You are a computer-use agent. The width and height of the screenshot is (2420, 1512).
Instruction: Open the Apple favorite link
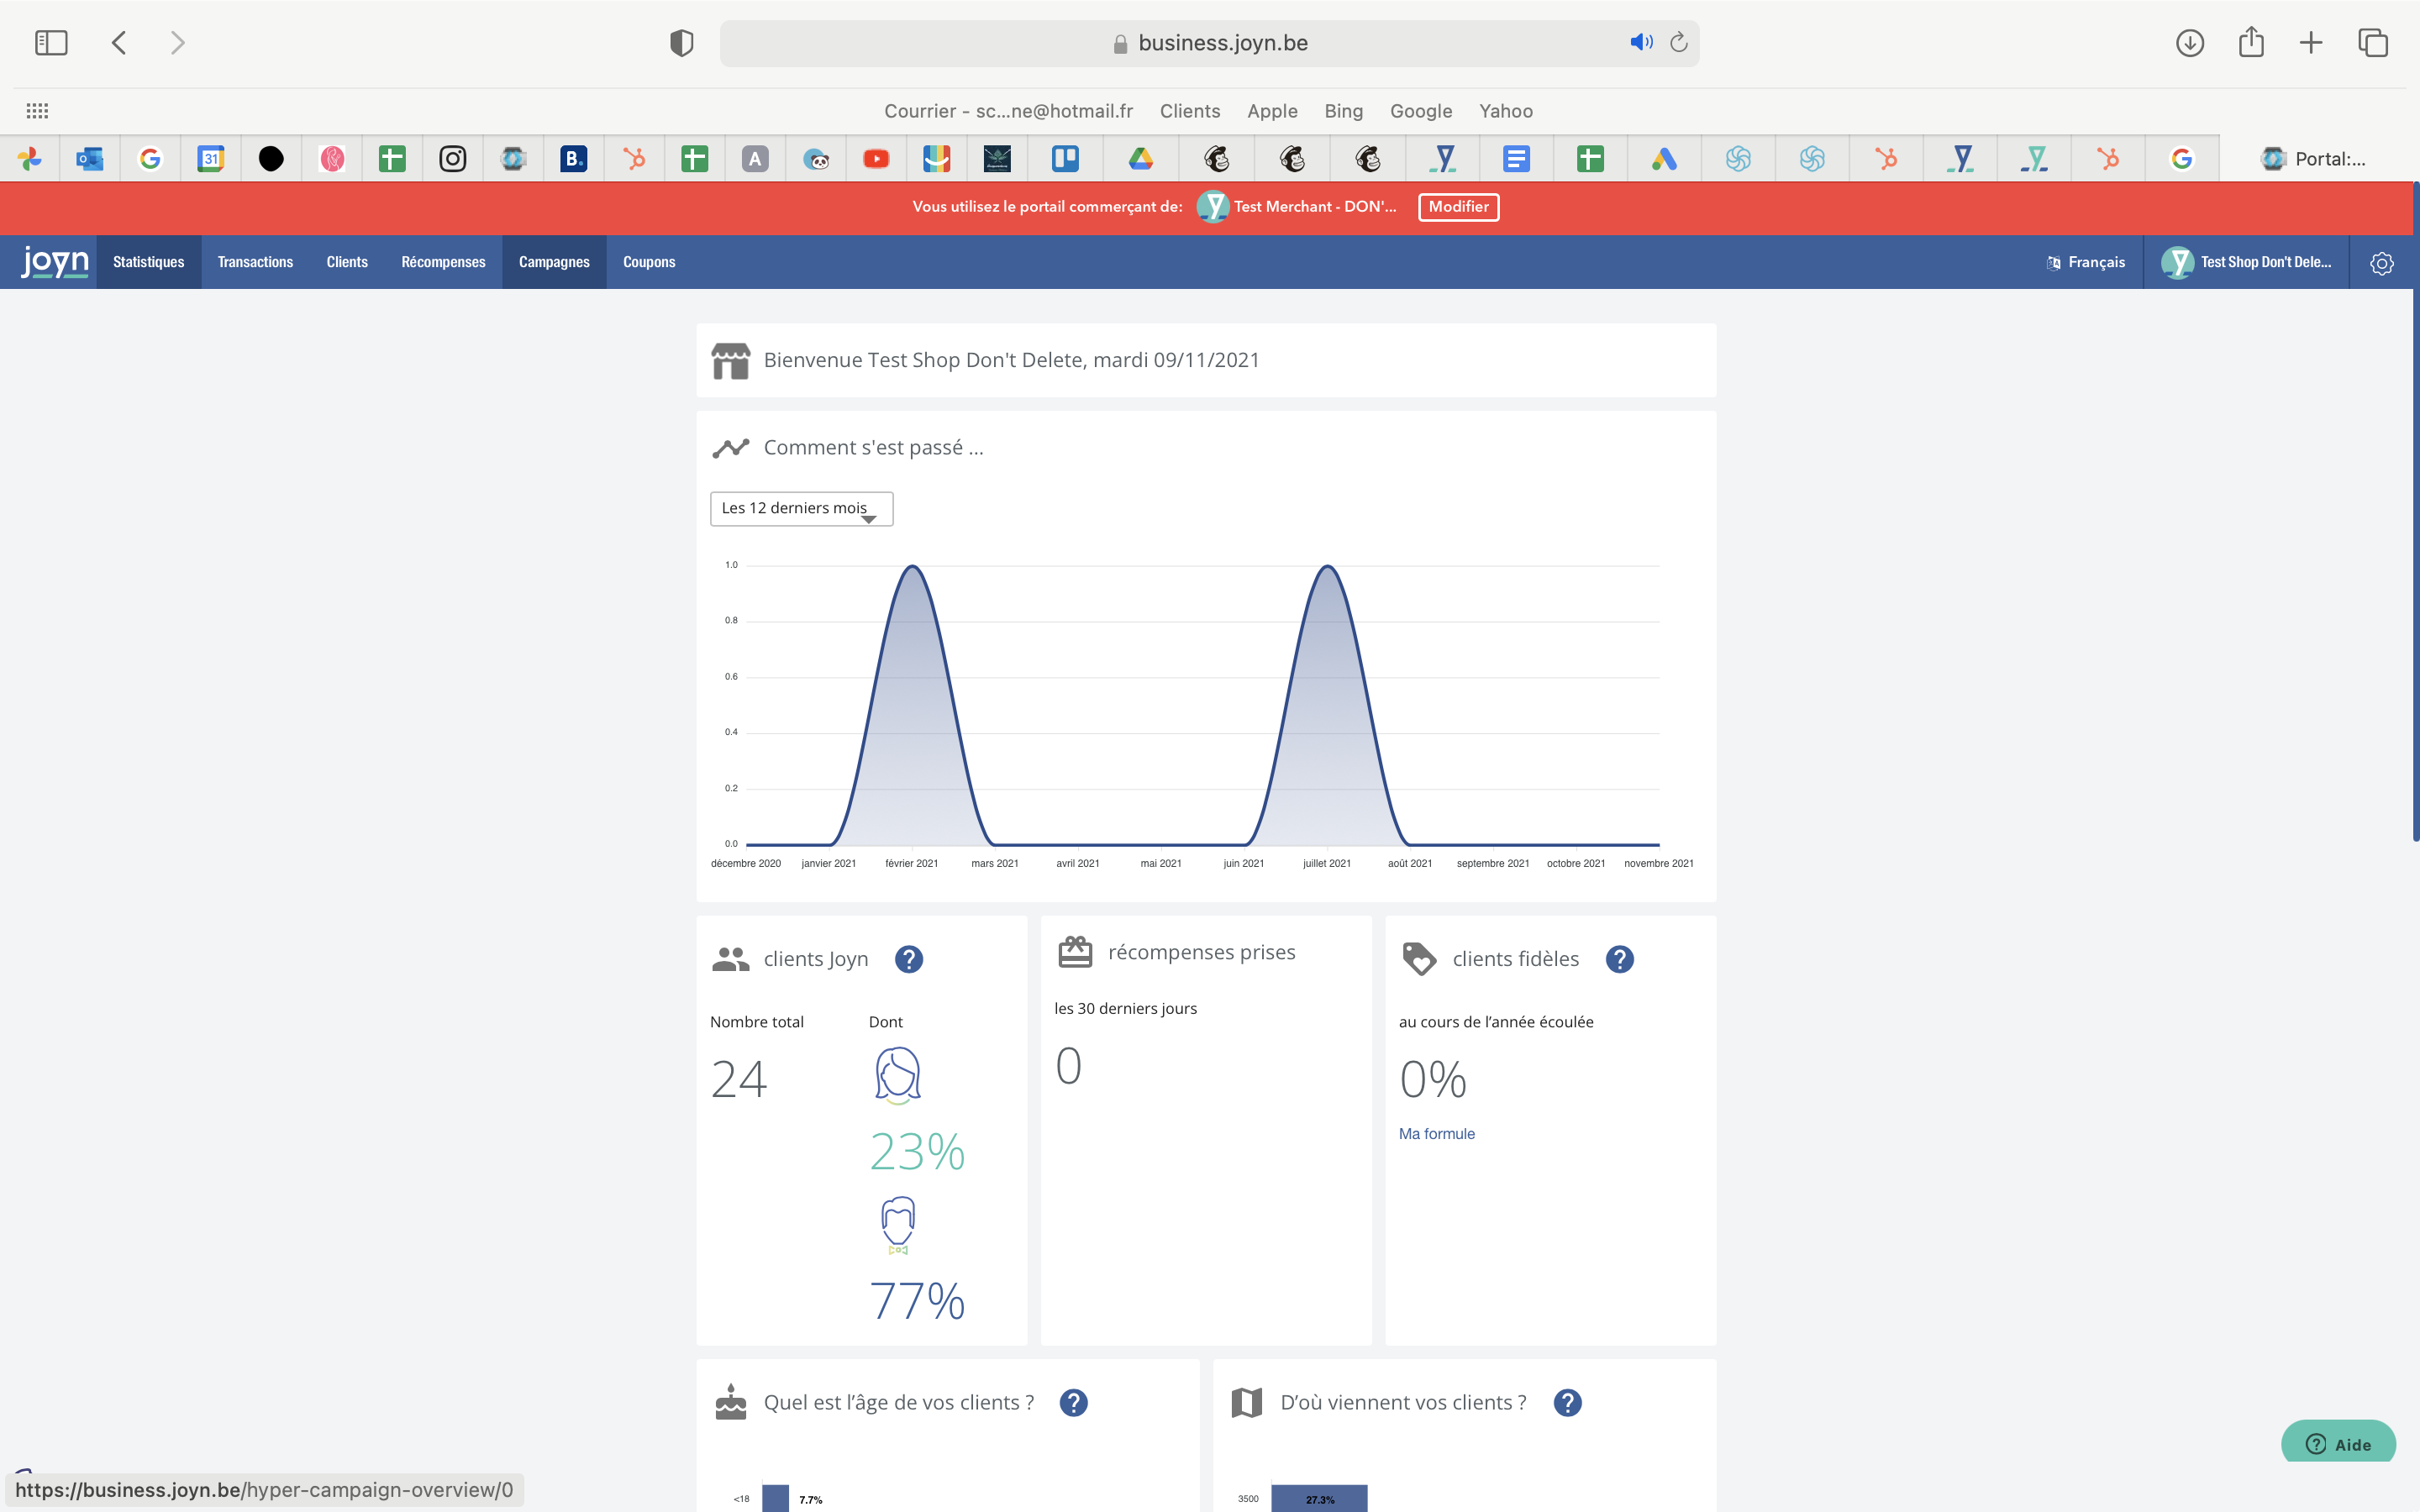1272,111
